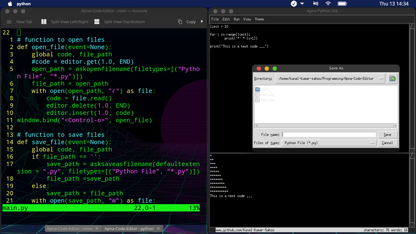
Task: Open the Files of type dropdown
Action: point(329,143)
